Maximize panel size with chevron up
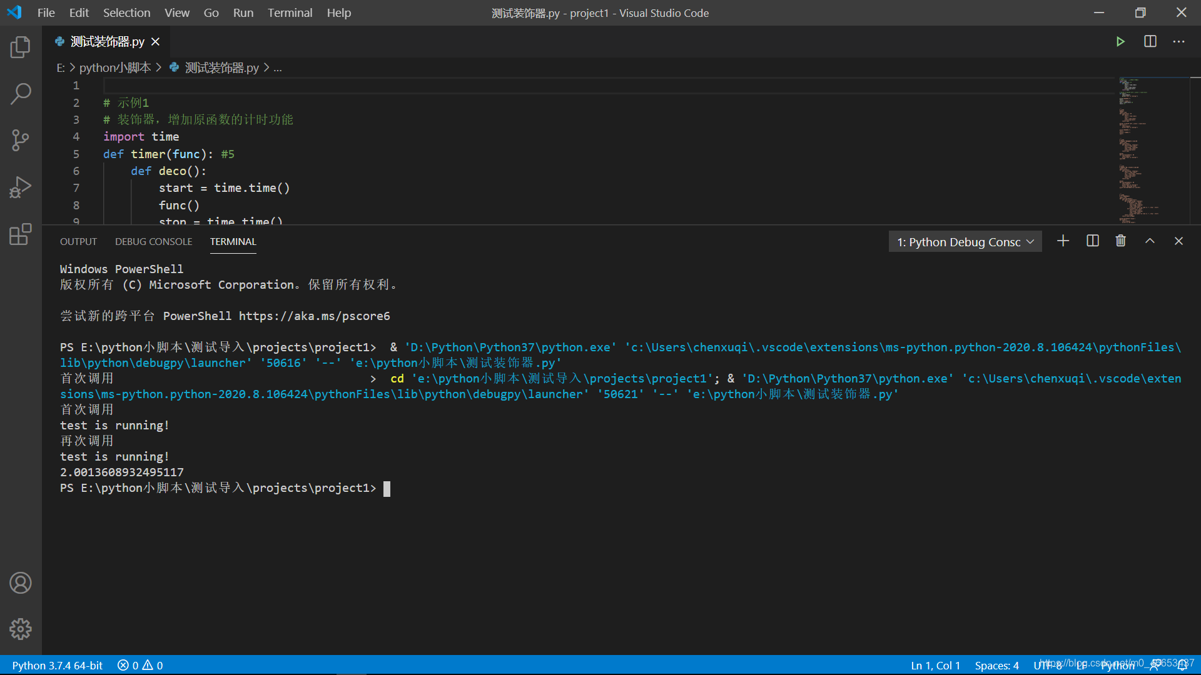1201x675 pixels. tap(1150, 241)
